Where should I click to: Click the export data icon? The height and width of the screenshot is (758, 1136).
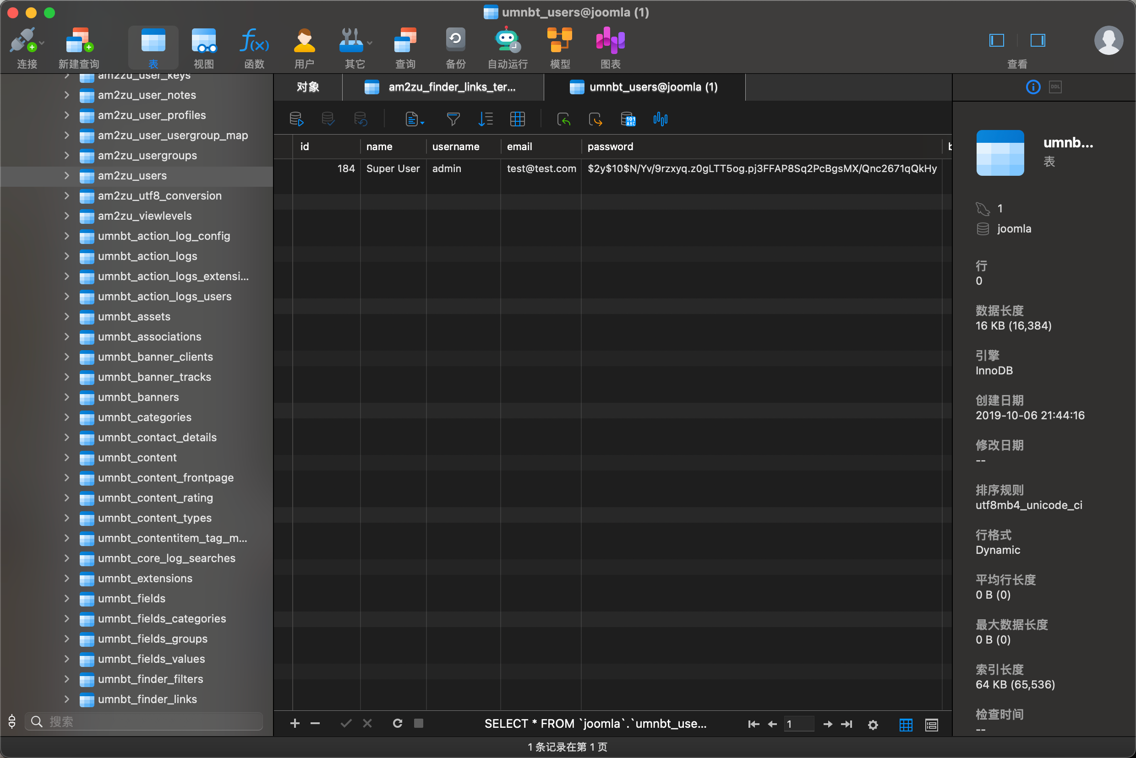pyautogui.click(x=595, y=119)
